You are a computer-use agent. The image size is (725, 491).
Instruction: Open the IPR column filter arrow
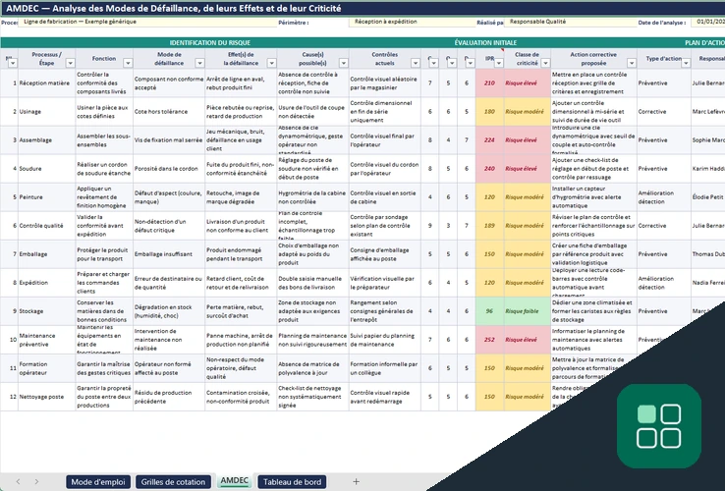pyautogui.click(x=498, y=63)
